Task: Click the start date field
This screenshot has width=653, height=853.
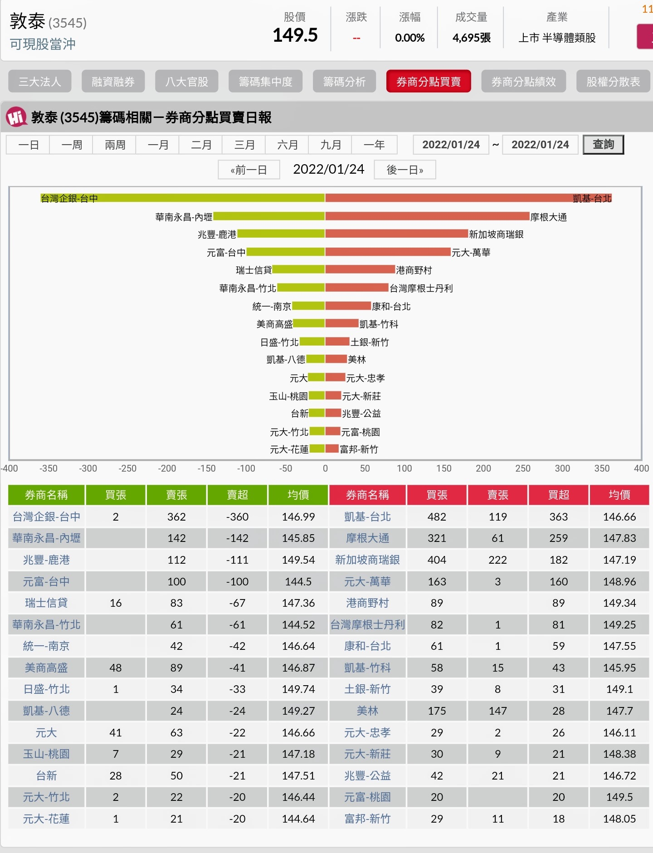Action: 451,145
